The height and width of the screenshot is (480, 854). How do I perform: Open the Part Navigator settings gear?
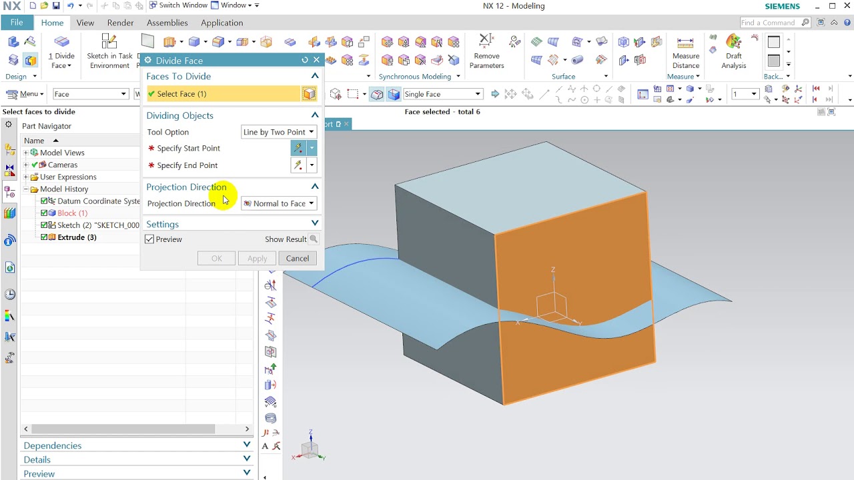(x=9, y=125)
